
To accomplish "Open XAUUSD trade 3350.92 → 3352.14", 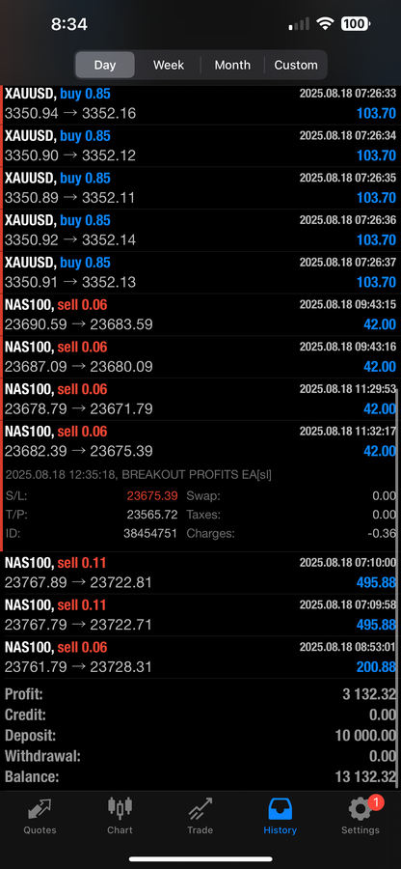I will [200, 230].
